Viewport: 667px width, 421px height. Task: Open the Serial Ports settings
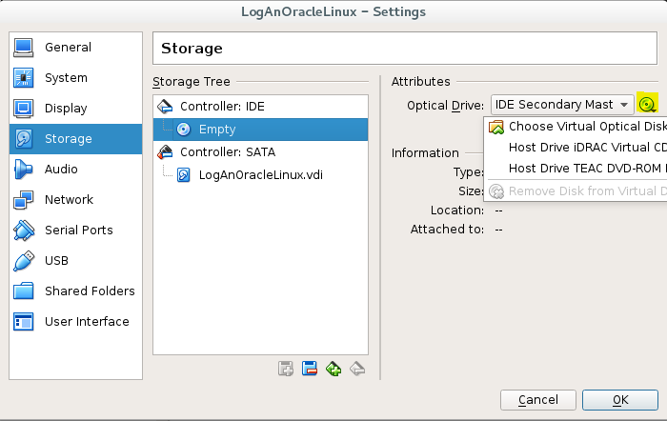[x=75, y=231]
